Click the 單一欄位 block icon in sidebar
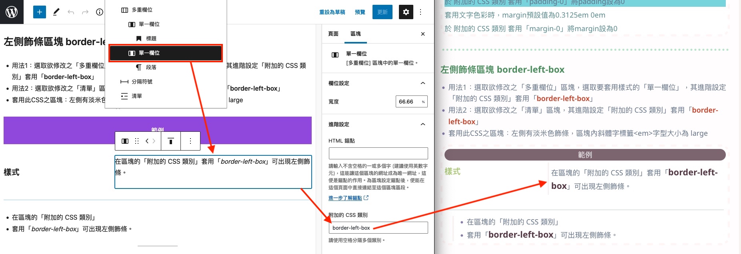This screenshot has width=741, height=254. 335,55
